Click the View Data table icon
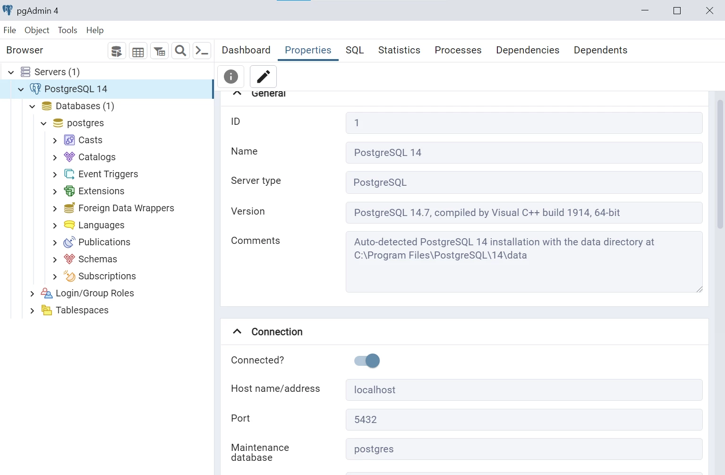Viewport: 725px width, 475px height. click(x=138, y=51)
